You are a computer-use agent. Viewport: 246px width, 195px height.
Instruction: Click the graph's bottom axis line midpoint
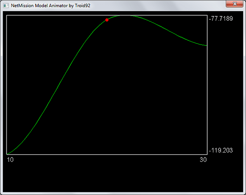click(107, 154)
